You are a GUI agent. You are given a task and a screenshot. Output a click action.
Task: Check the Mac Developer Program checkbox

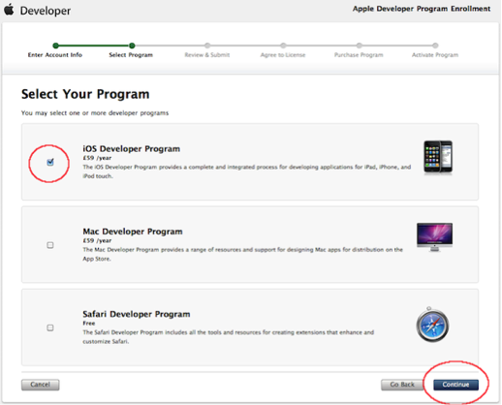(50, 245)
